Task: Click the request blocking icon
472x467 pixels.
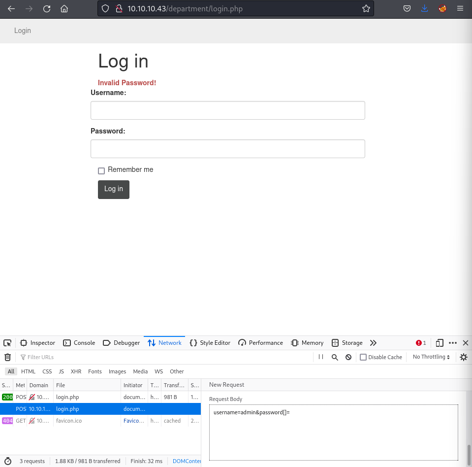Action: (348, 357)
